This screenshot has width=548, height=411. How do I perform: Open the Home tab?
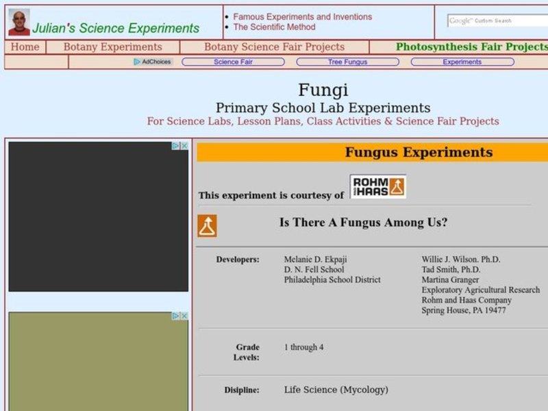[25, 47]
